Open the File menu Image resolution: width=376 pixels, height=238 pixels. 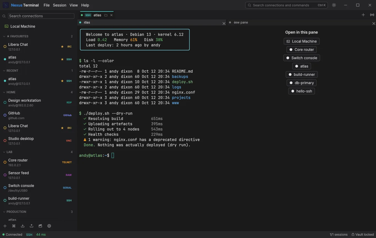46,5
